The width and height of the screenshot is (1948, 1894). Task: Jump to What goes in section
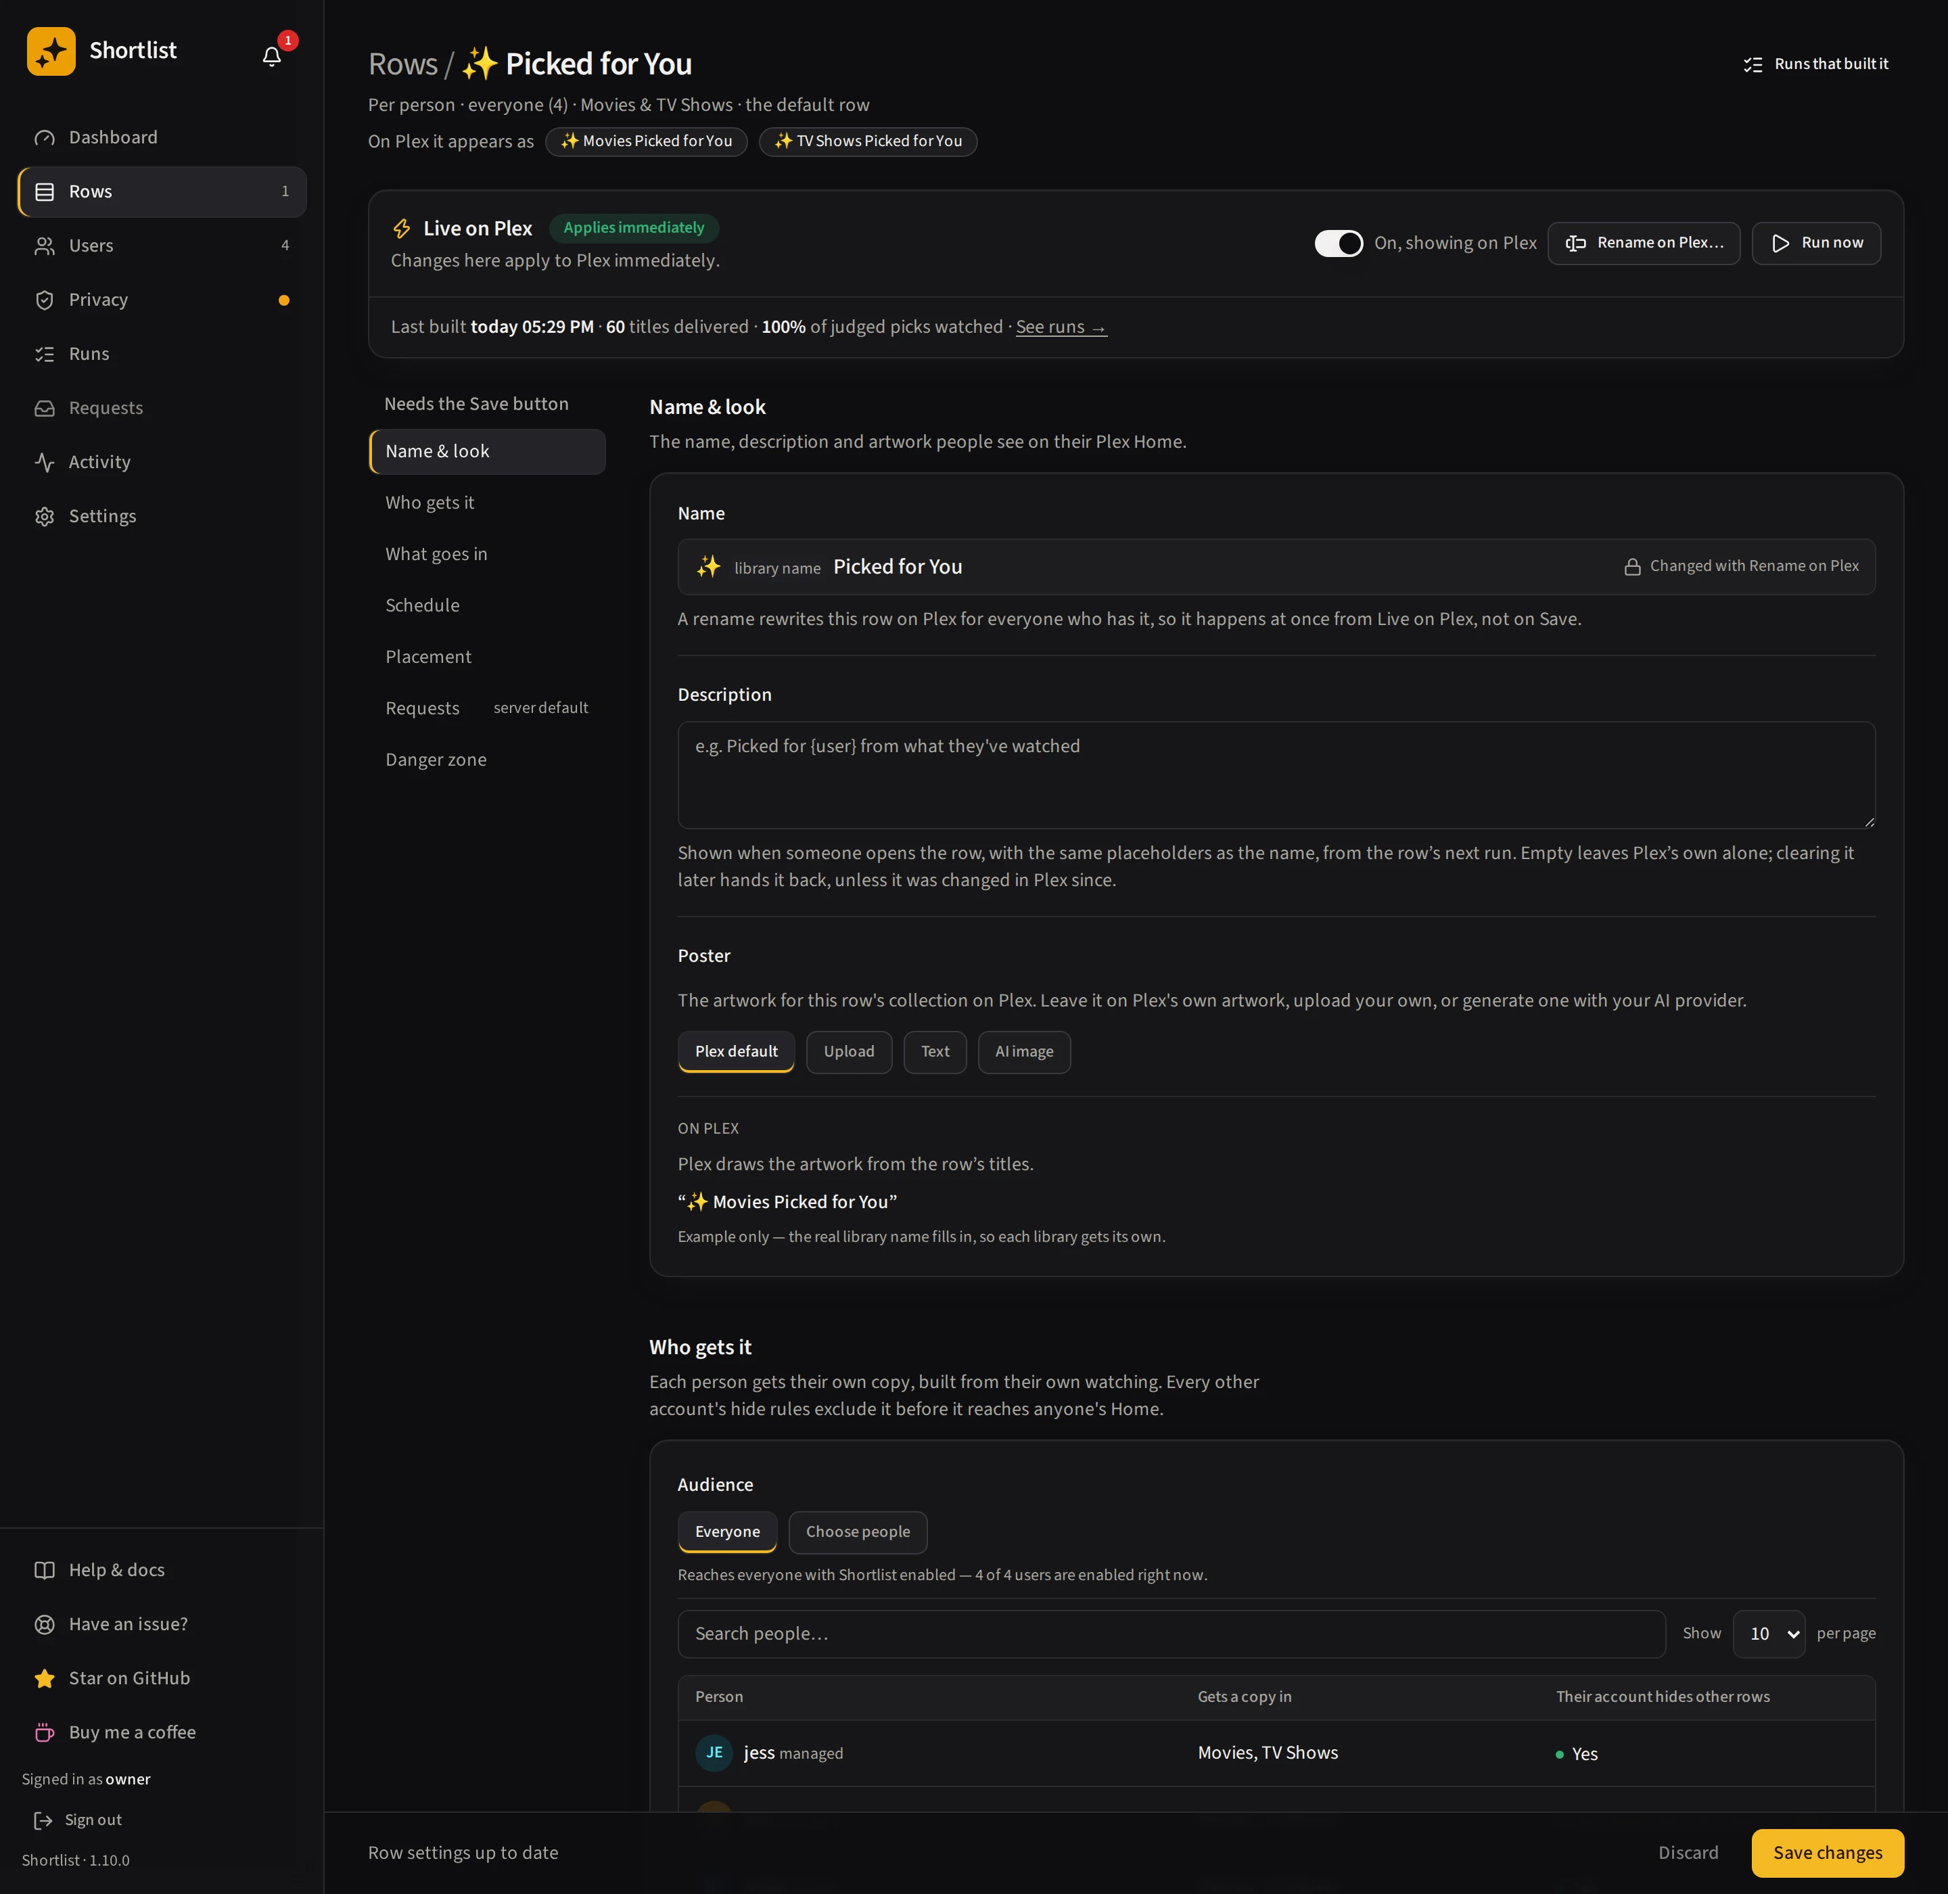488,554
